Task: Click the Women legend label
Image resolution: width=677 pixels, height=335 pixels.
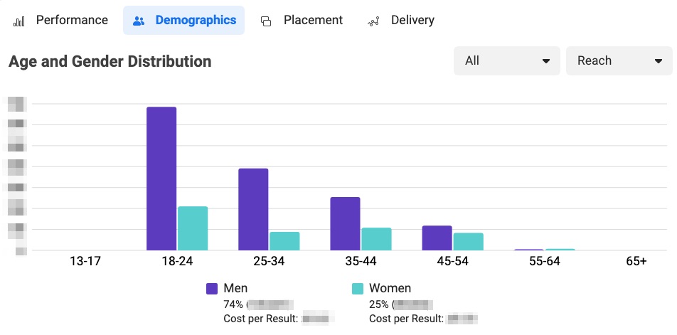Action: (390, 288)
